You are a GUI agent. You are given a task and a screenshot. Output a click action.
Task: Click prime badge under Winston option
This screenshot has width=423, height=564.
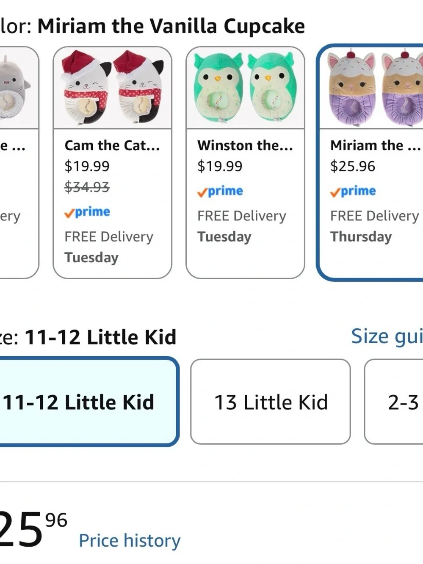point(220,191)
